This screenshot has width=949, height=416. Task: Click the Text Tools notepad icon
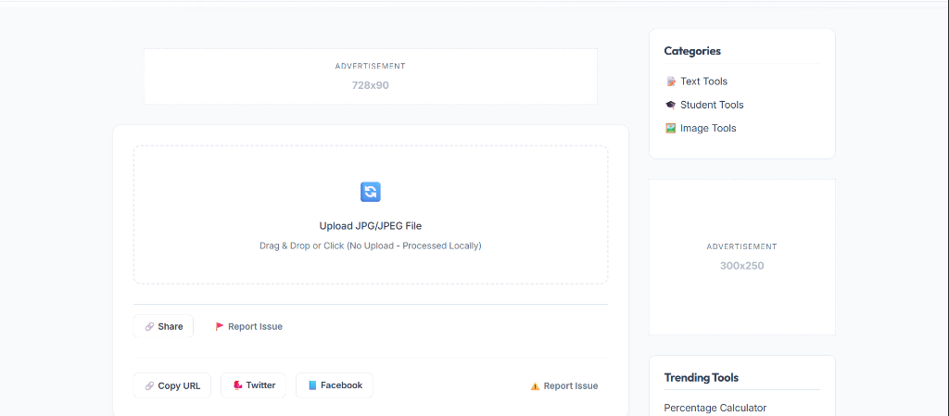coord(671,81)
